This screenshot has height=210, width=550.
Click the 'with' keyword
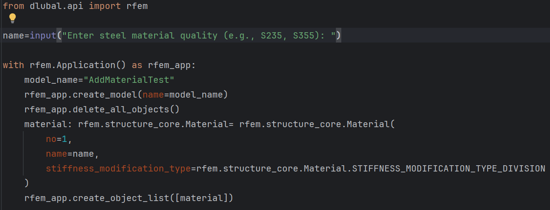click(x=13, y=65)
